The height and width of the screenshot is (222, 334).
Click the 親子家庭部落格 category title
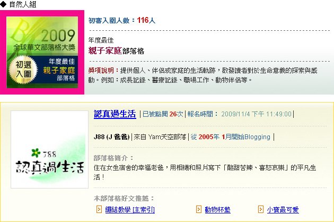pos(116,51)
